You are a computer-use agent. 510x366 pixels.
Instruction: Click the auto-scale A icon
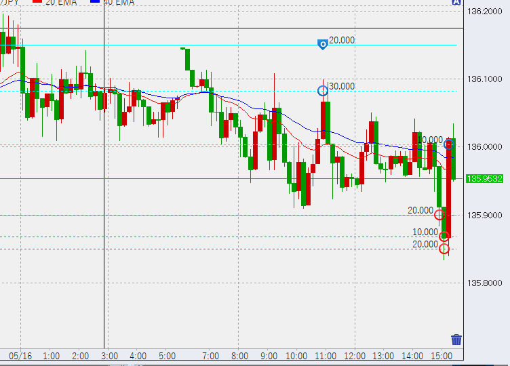click(x=456, y=3)
